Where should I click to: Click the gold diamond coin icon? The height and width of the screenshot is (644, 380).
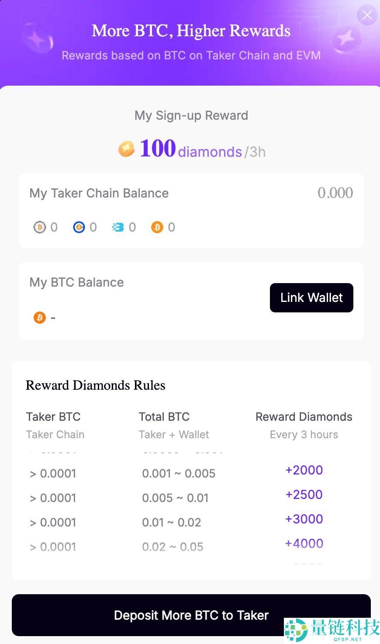tap(127, 149)
